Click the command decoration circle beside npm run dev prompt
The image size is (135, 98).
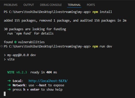click(x=2, y=46)
